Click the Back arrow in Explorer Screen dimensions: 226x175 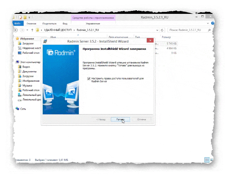(16, 30)
